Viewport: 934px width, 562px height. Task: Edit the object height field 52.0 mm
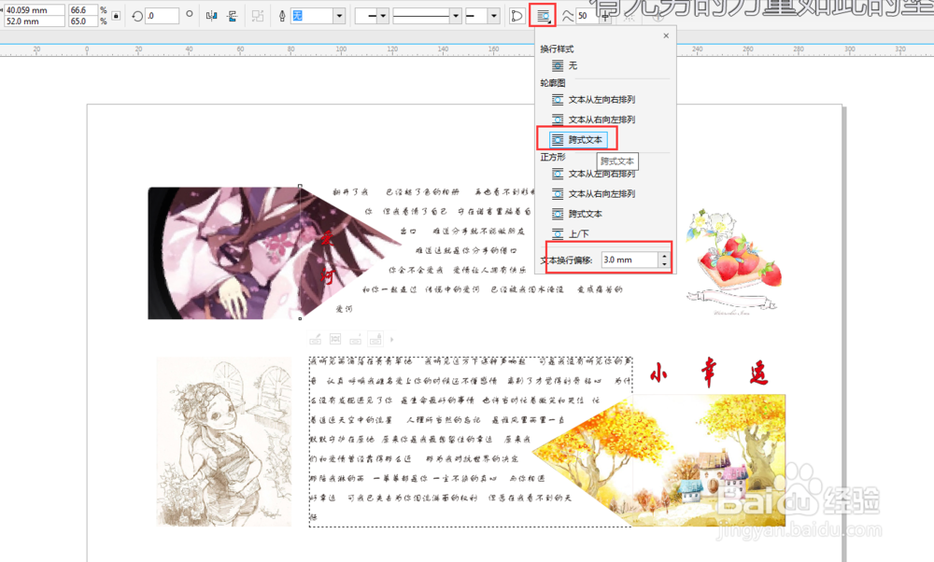[35, 21]
